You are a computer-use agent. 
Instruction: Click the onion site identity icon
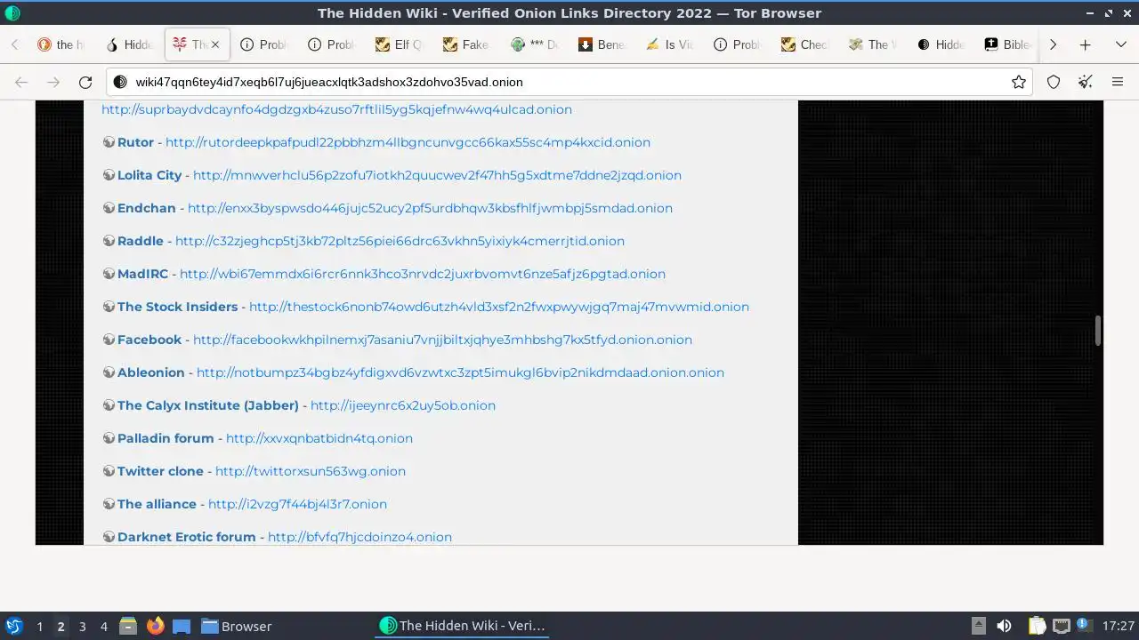point(120,82)
